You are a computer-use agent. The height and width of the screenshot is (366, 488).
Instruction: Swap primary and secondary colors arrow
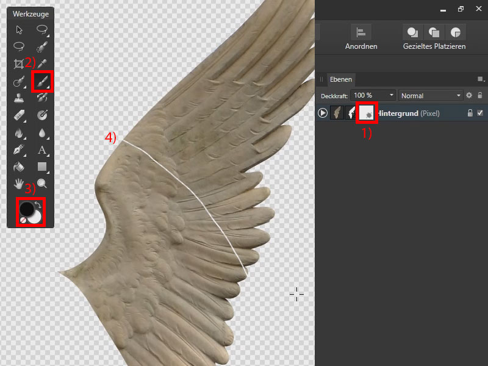[38, 204]
